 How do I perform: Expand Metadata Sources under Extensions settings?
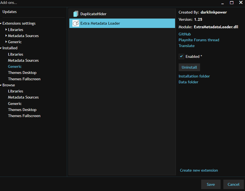6,35
